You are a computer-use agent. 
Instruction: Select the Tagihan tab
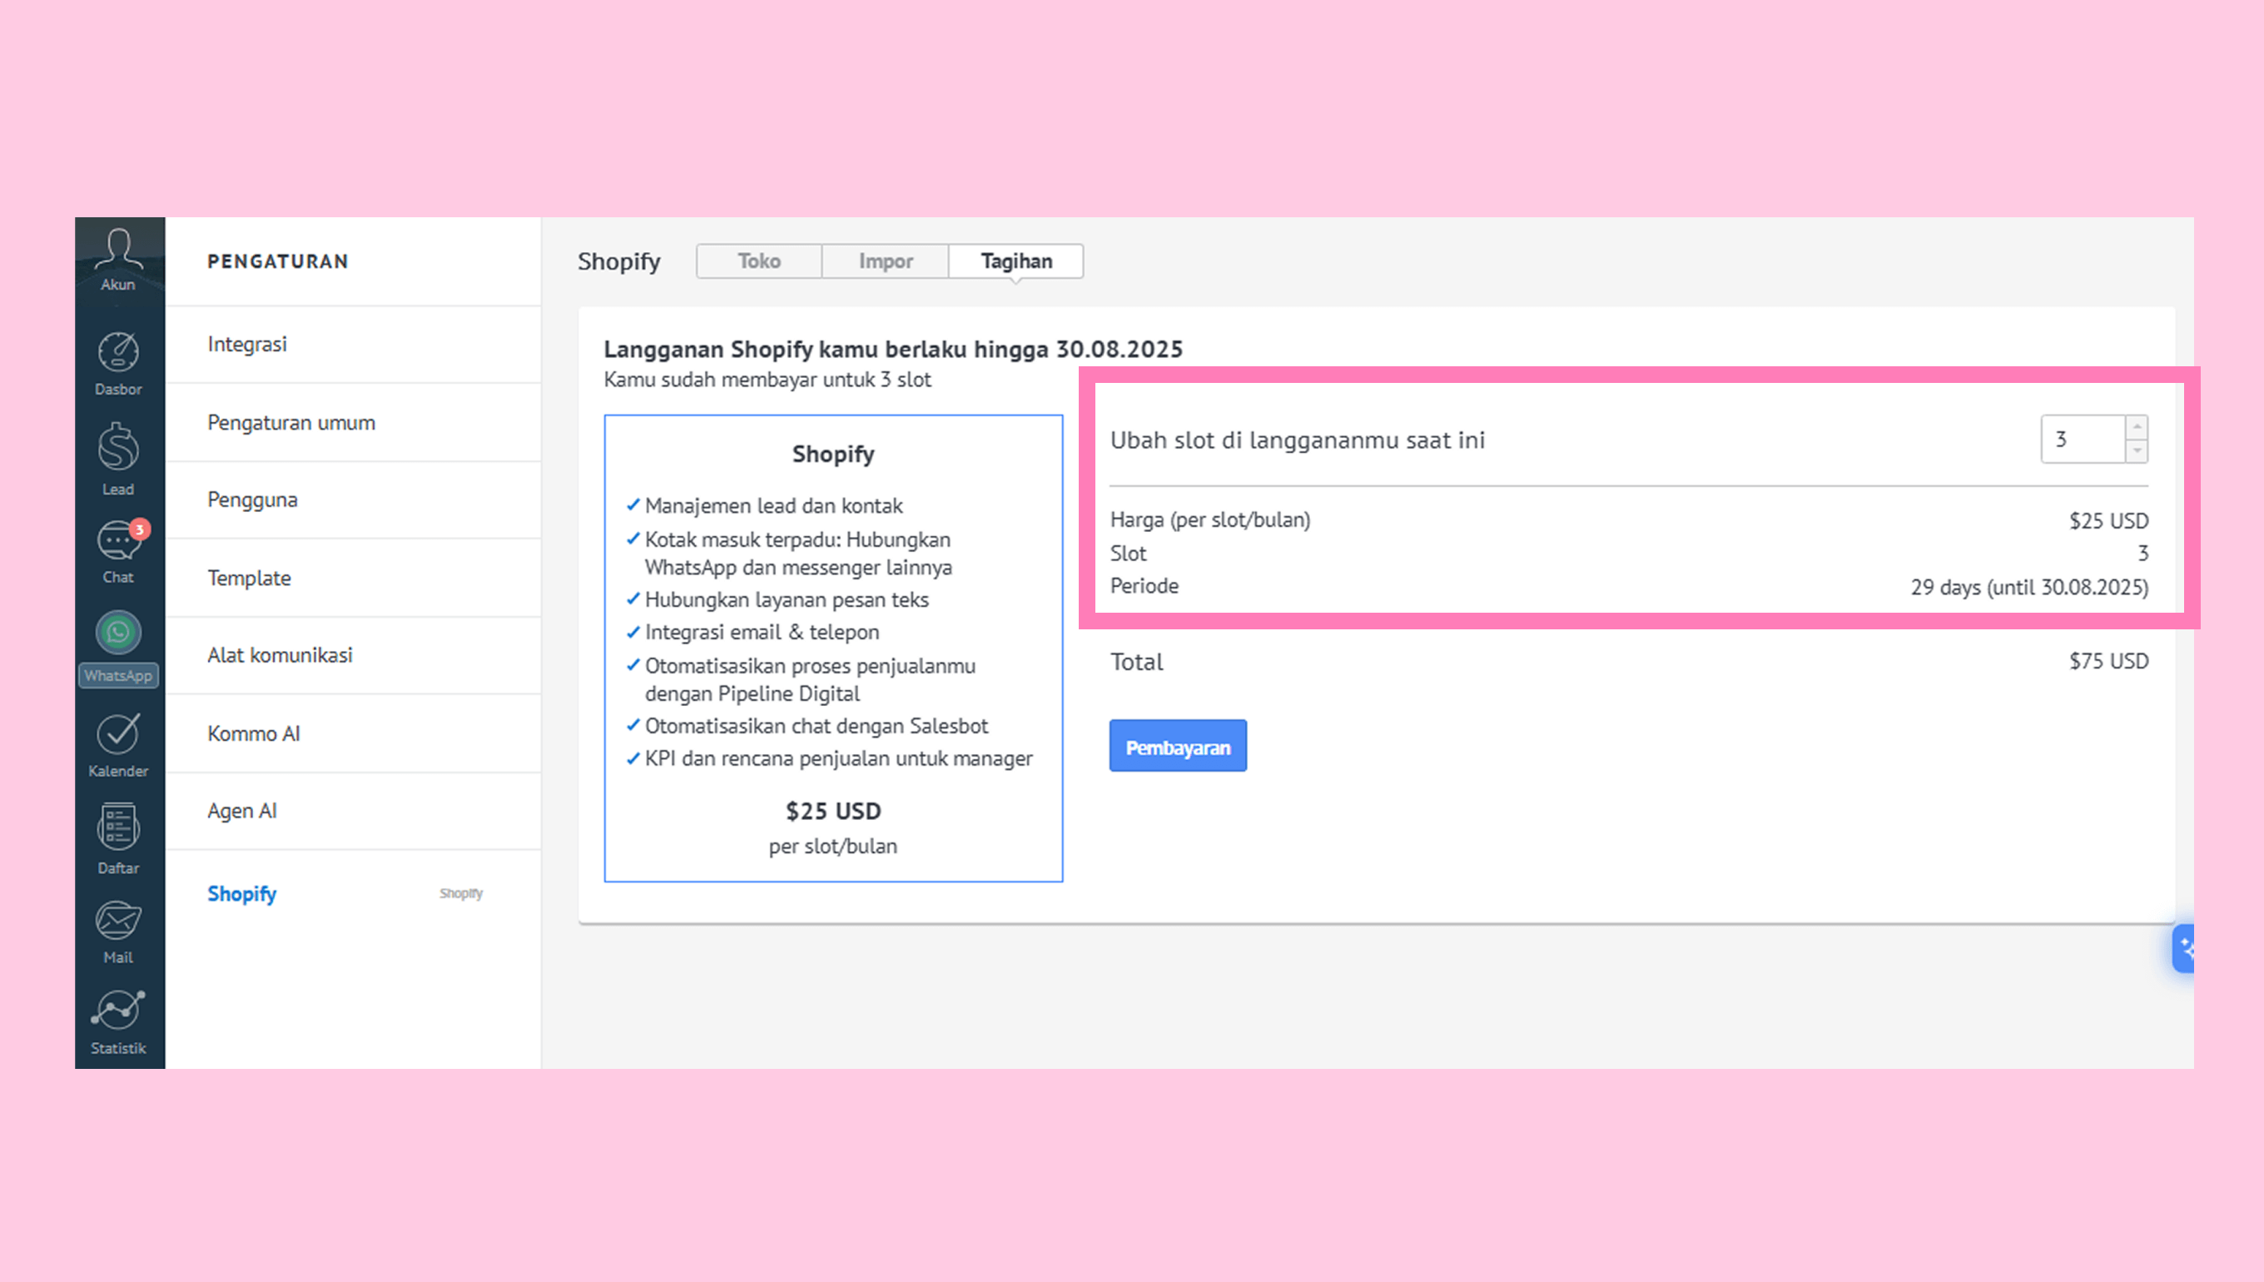pos(1015,261)
